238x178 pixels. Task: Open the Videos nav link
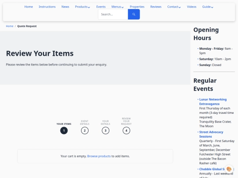pos(192,7)
